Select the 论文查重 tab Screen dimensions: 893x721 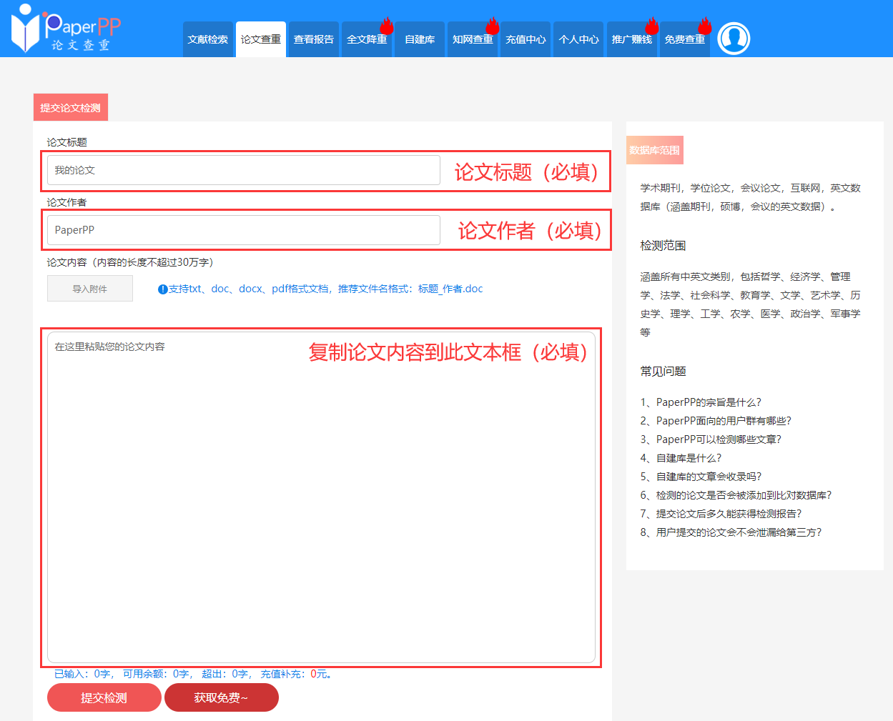261,39
